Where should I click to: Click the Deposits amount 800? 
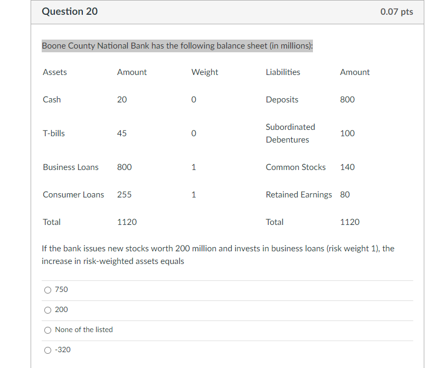(x=347, y=99)
